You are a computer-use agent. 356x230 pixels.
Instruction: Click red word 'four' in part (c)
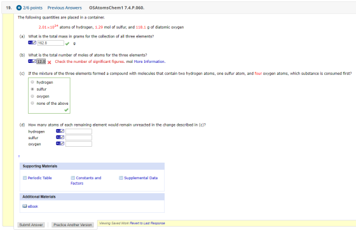coord(258,74)
